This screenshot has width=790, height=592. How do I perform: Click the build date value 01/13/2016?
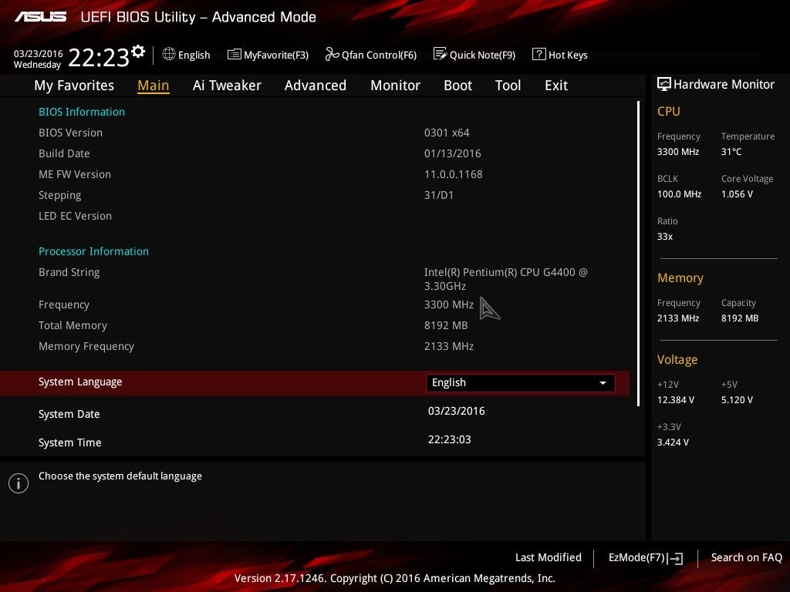(x=452, y=153)
